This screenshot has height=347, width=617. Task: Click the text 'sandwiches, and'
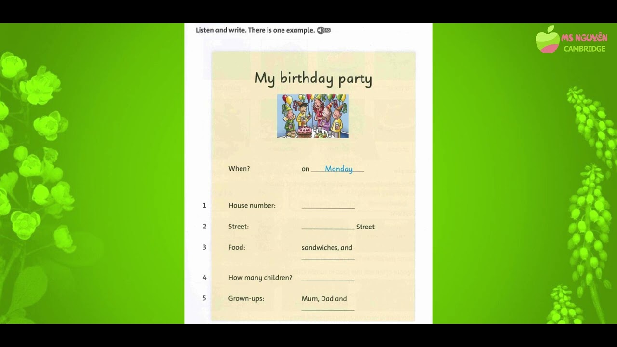click(327, 248)
